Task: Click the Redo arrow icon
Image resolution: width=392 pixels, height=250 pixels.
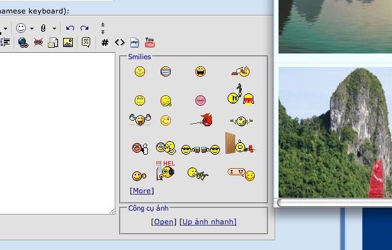Action: tap(84, 28)
